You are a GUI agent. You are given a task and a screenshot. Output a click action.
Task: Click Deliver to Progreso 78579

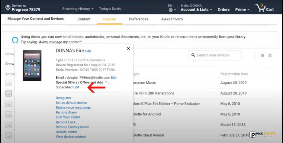(23, 8)
